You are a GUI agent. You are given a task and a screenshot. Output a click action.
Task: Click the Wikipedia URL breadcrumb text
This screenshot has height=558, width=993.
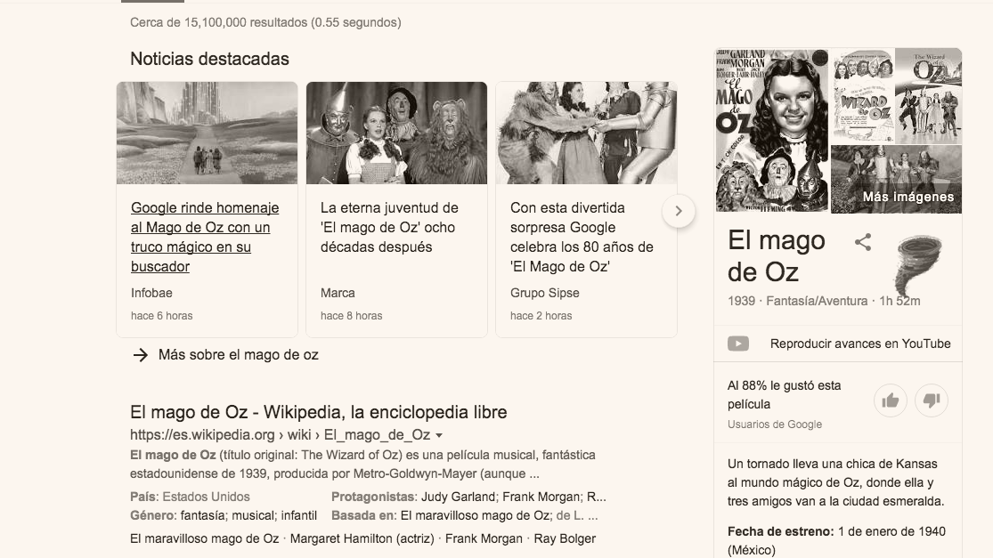point(280,435)
